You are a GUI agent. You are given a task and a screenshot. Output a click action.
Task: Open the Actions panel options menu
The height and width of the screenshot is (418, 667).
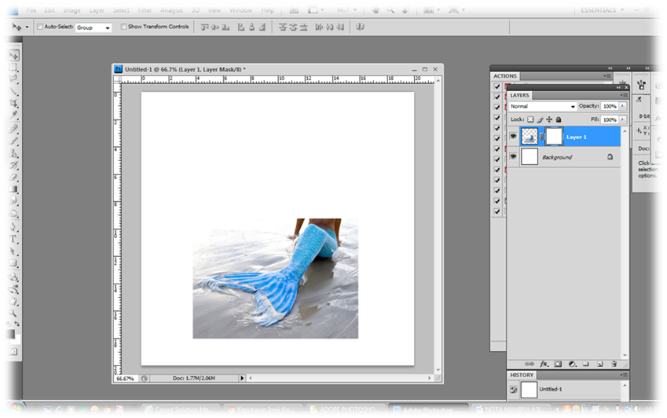click(608, 75)
